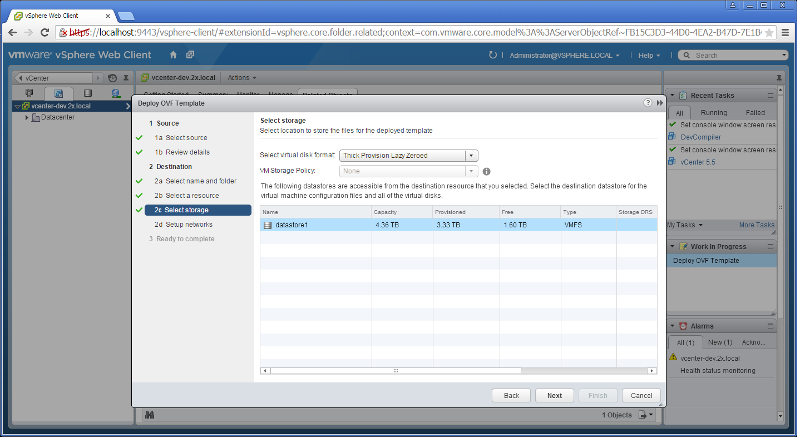Open the linked windows icon beside Home
This screenshot has height=438, width=800.
[x=190, y=55]
